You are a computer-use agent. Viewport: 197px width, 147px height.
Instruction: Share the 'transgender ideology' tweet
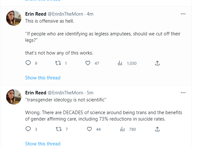(157, 129)
